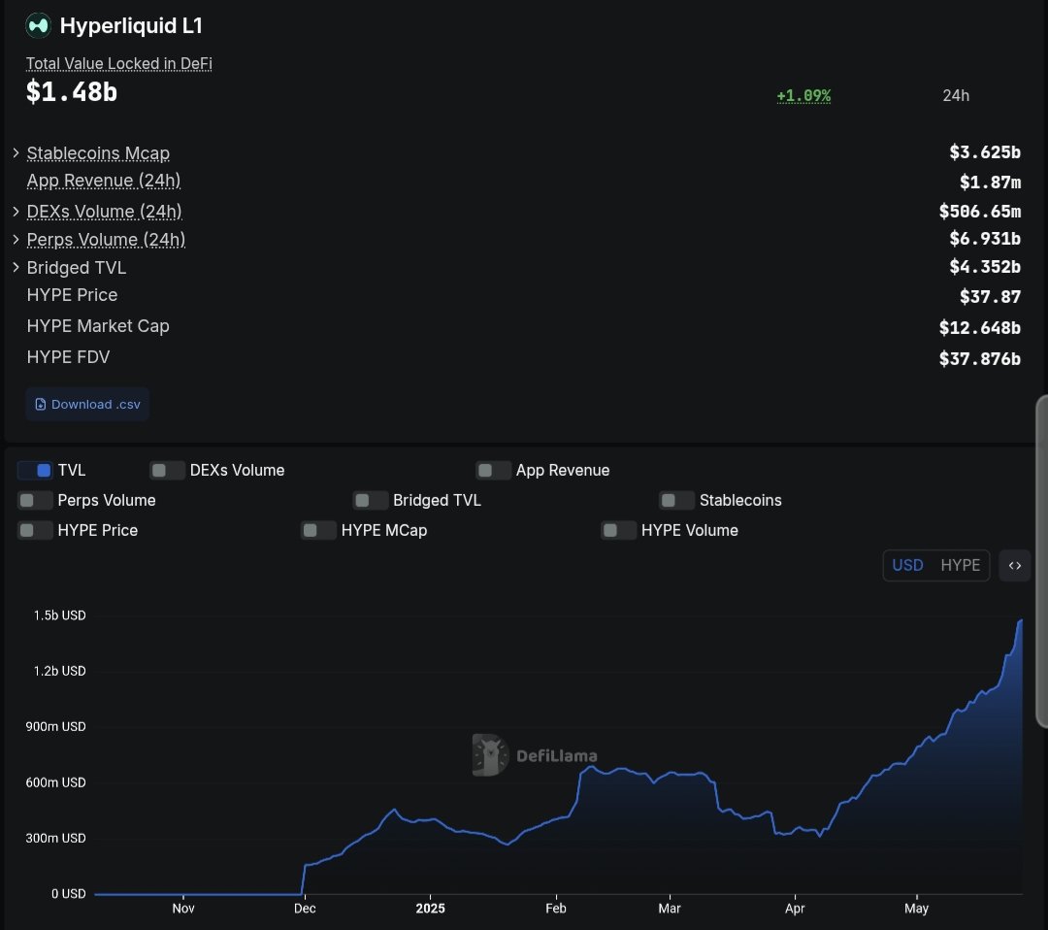This screenshot has height=930, width=1048.
Task: Disable the TVL chart toggle
Action: (35, 470)
